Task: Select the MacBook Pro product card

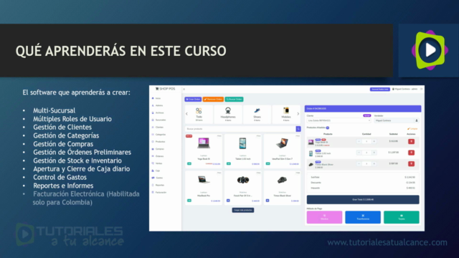Action: (204, 188)
